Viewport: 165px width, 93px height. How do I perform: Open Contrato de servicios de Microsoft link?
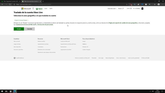26,25
